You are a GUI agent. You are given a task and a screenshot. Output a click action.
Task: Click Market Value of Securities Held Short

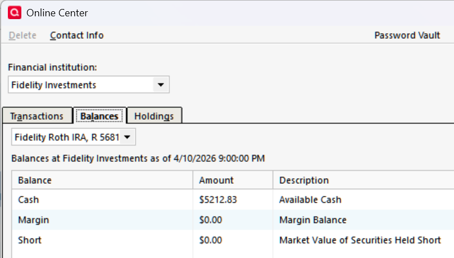click(x=360, y=240)
